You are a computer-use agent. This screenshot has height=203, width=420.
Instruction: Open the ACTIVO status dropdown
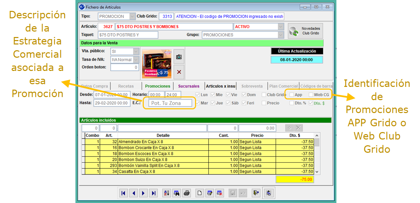281,26
